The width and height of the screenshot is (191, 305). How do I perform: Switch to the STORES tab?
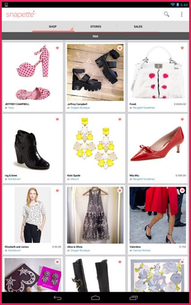click(96, 27)
